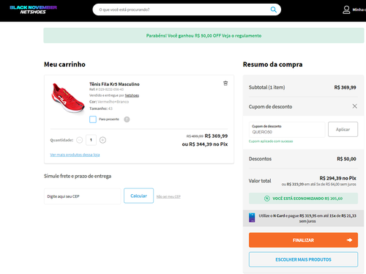Screen dimensions: 366x274
Task: Click the VOCÊ ESTÁ ECONOMIZANDO savings banner
Action: [x=303, y=199]
